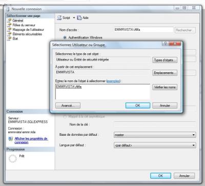
Task: Select Authentification Windows radio button
Action: 65,37
